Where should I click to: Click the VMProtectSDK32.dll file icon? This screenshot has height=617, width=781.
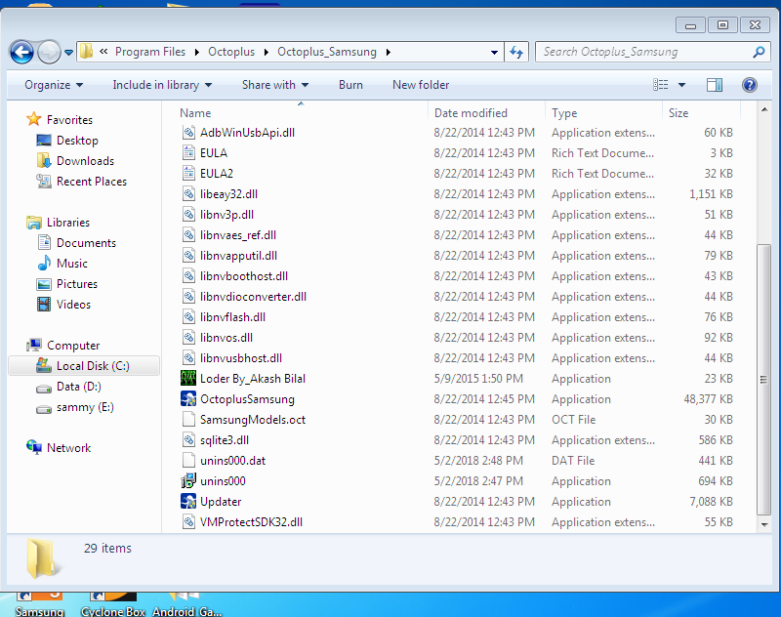coord(188,522)
